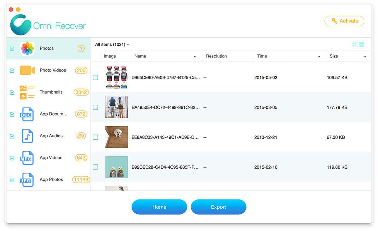The height and width of the screenshot is (231, 378).
Task: Click the Photo Videos count badge 200
Action: pyautogui.click(x=81, y=70)
